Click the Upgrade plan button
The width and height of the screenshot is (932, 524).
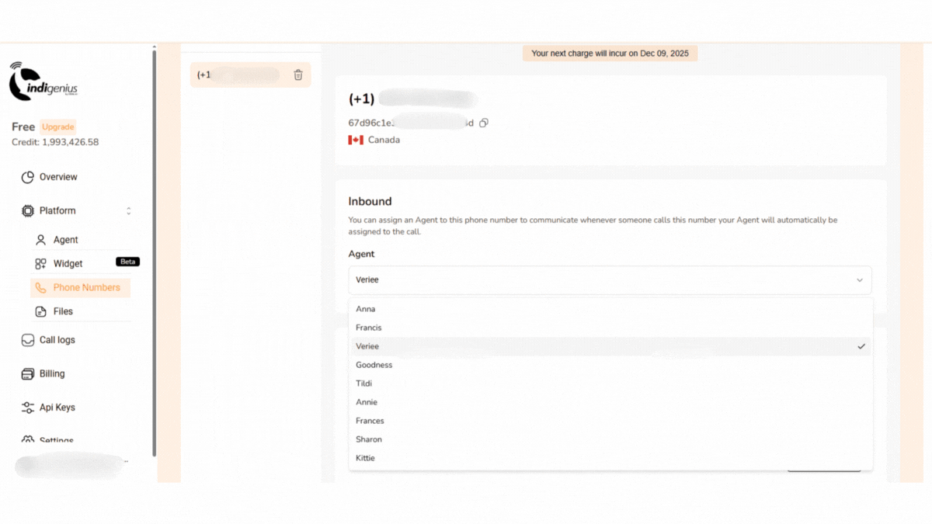(58, 127)
